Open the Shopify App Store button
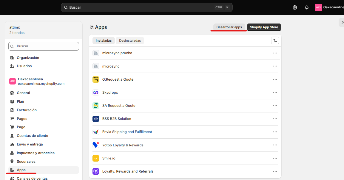344x180 pixels. click(264, 27)
